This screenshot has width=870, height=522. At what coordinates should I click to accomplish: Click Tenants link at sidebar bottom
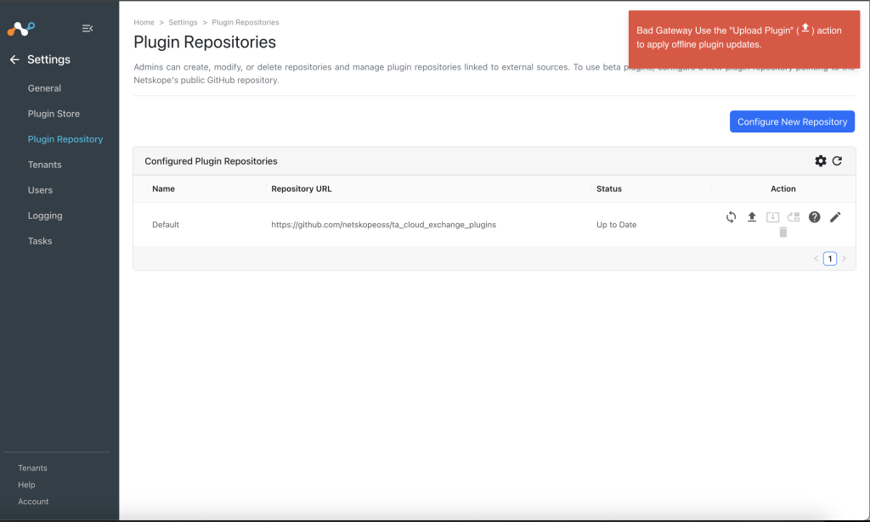[x=33, y=469]
